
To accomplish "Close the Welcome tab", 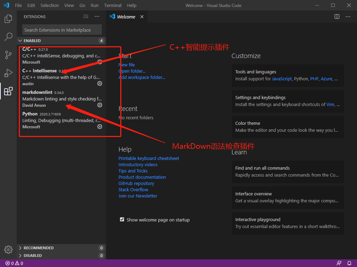I will click(x=142, y=17).
